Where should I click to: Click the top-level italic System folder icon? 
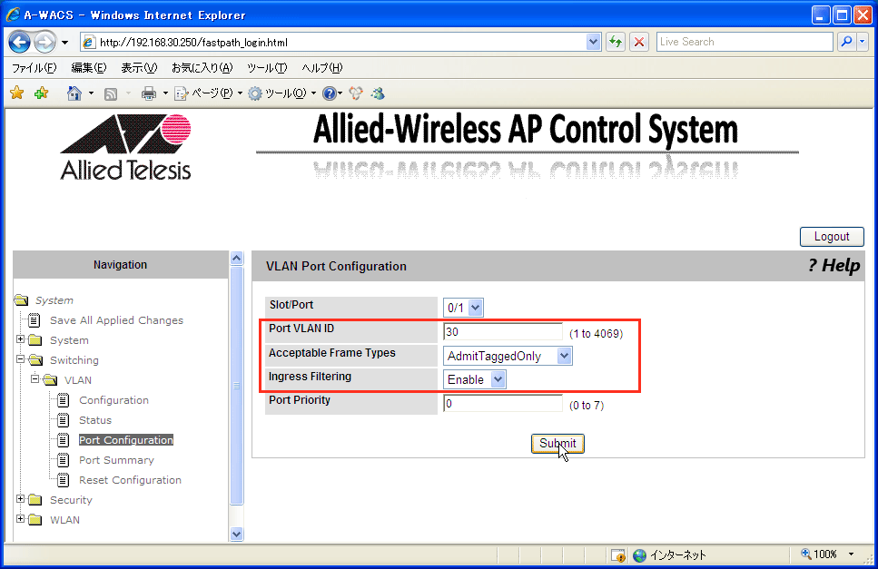point(21,300)
